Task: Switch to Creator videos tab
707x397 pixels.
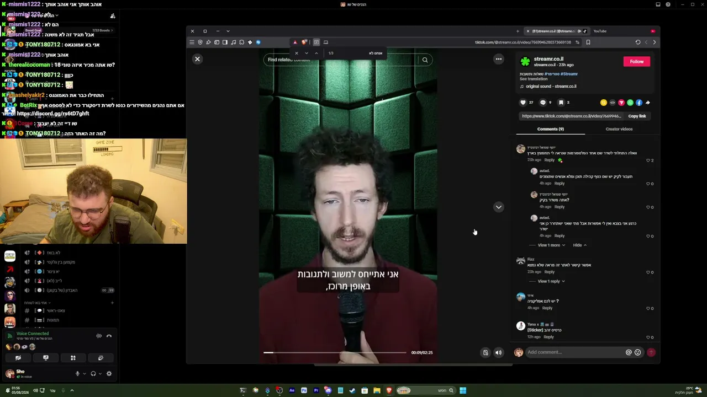Action: pos(619,129)
